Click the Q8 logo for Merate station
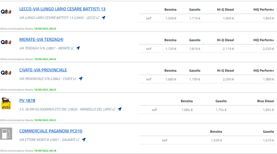The width and height of the screenshot is (277, 154). coord(6,42)
